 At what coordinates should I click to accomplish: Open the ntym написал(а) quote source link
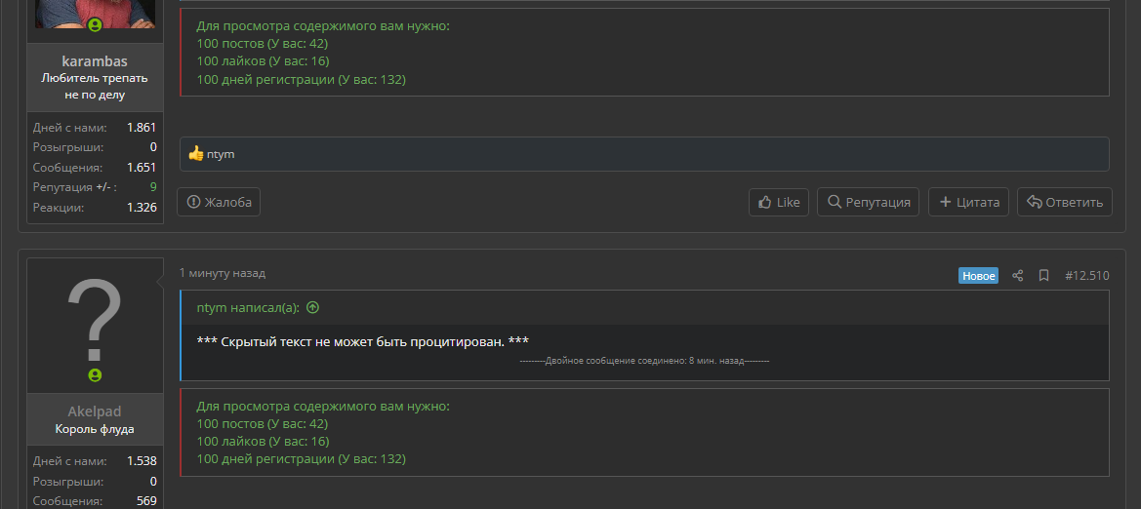pyautogui.click(x=248, y=307)
